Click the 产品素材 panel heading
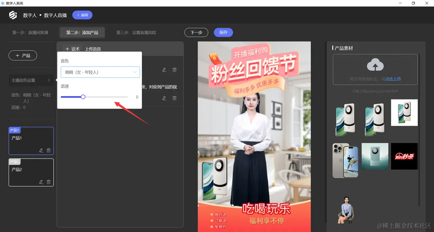 pyautogui.click(x=343, y=48)
